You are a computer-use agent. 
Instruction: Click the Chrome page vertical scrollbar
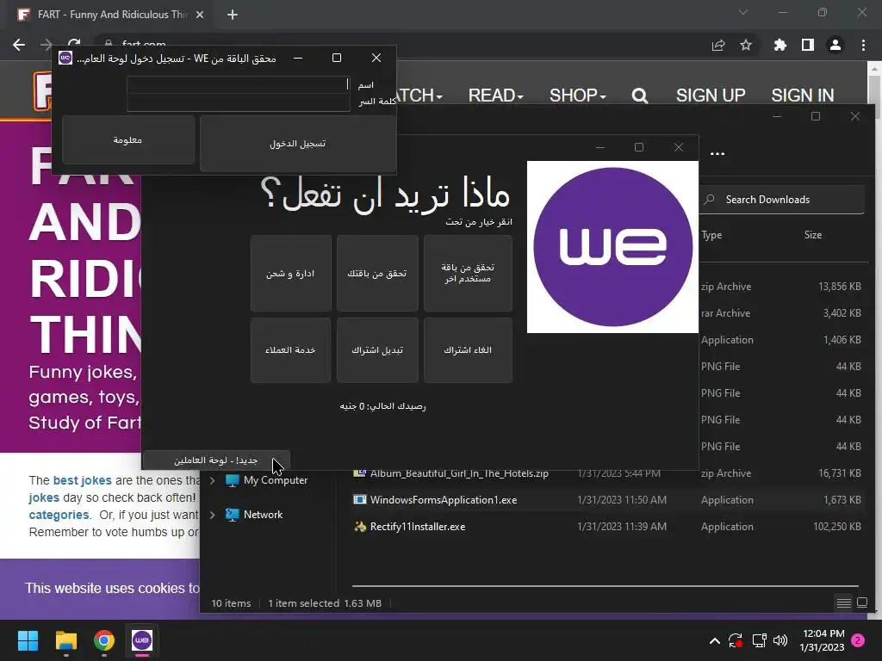point(875,90)
